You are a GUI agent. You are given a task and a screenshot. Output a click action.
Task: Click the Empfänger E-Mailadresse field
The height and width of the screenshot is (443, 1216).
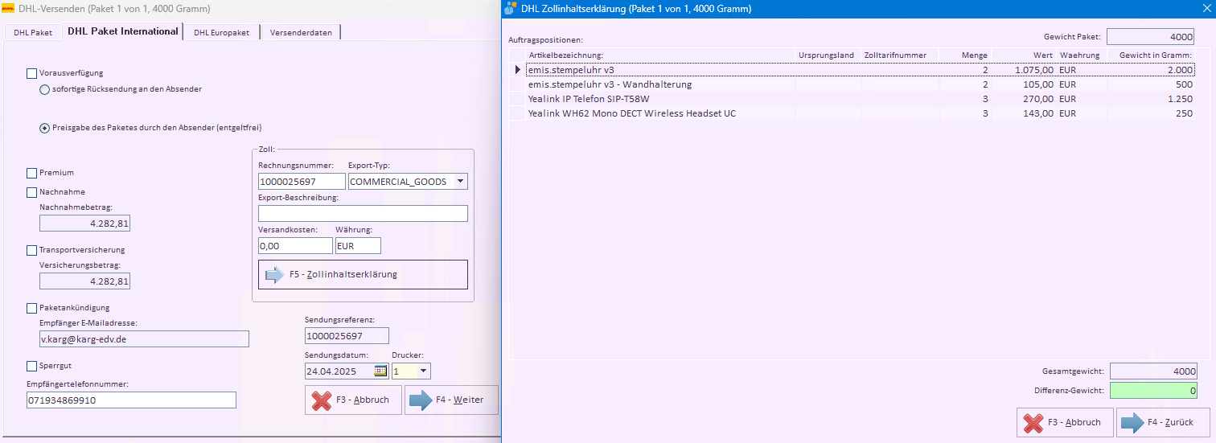[144, 339]
